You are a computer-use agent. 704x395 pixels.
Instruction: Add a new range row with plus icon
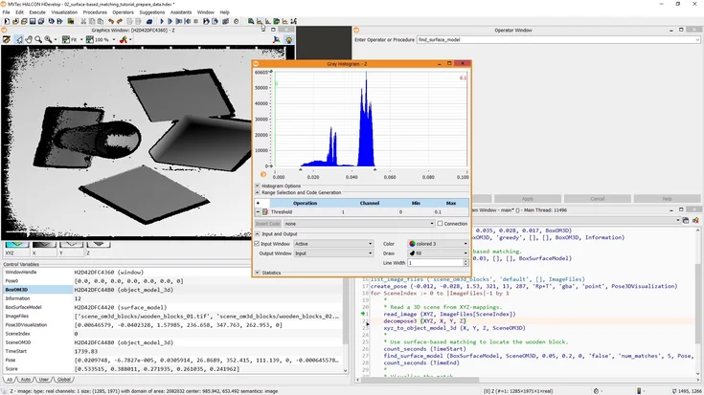click(258, 203)
